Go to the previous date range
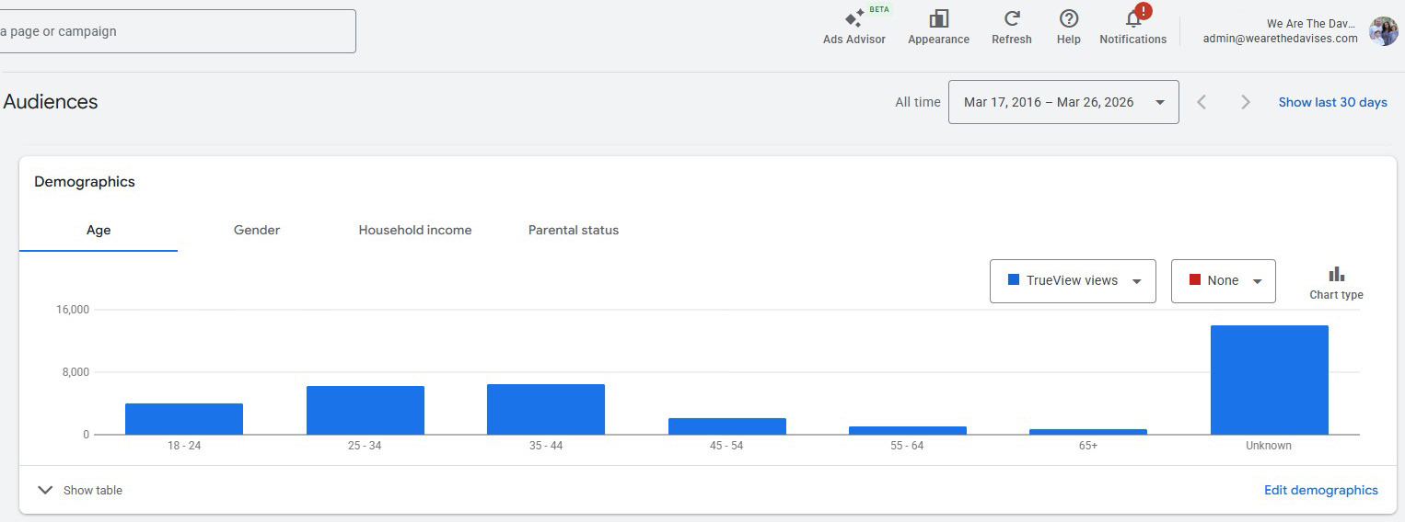The height and width of the screenshot is (522, 1405). click(x=1202, y=102)
